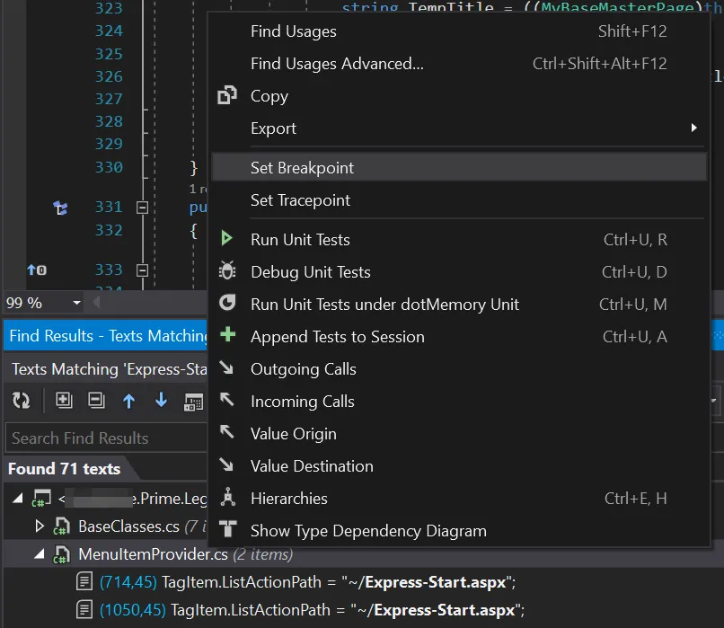The image size is (724, 628).
Task: Select the Found 71 texts tab
Action: click(64, 468)
